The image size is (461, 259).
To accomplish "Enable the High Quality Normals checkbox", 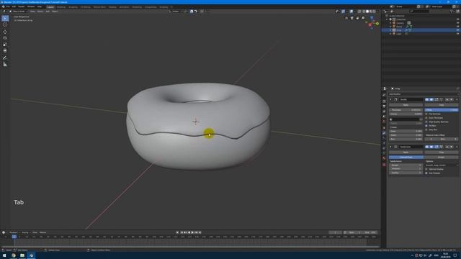I will (x=426, y=122).
